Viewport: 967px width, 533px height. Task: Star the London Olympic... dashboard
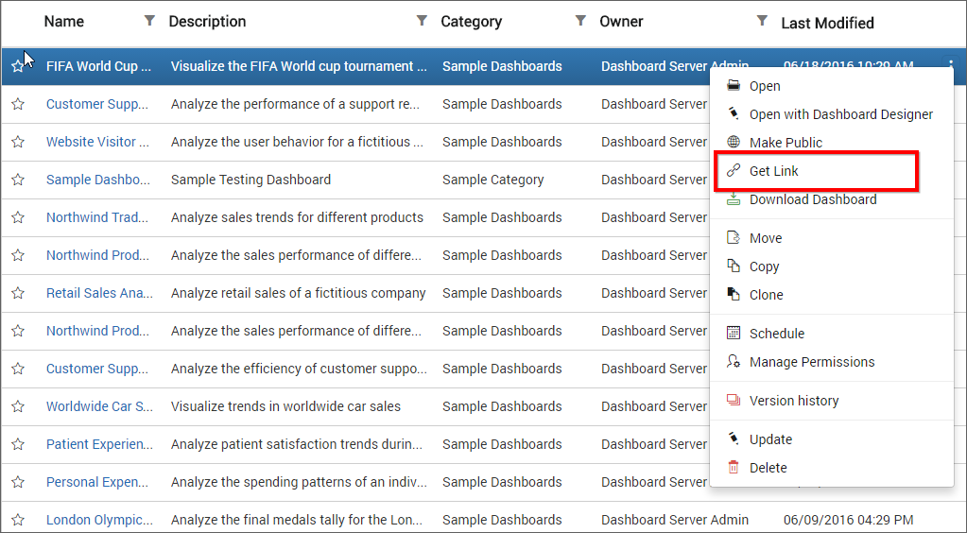tap(18, 520)
